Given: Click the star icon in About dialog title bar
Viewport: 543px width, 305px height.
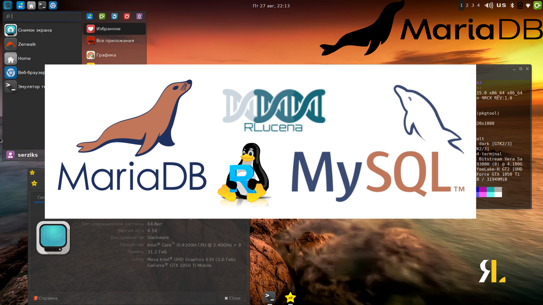Looking at the screenshot, I should pos(32,173).
